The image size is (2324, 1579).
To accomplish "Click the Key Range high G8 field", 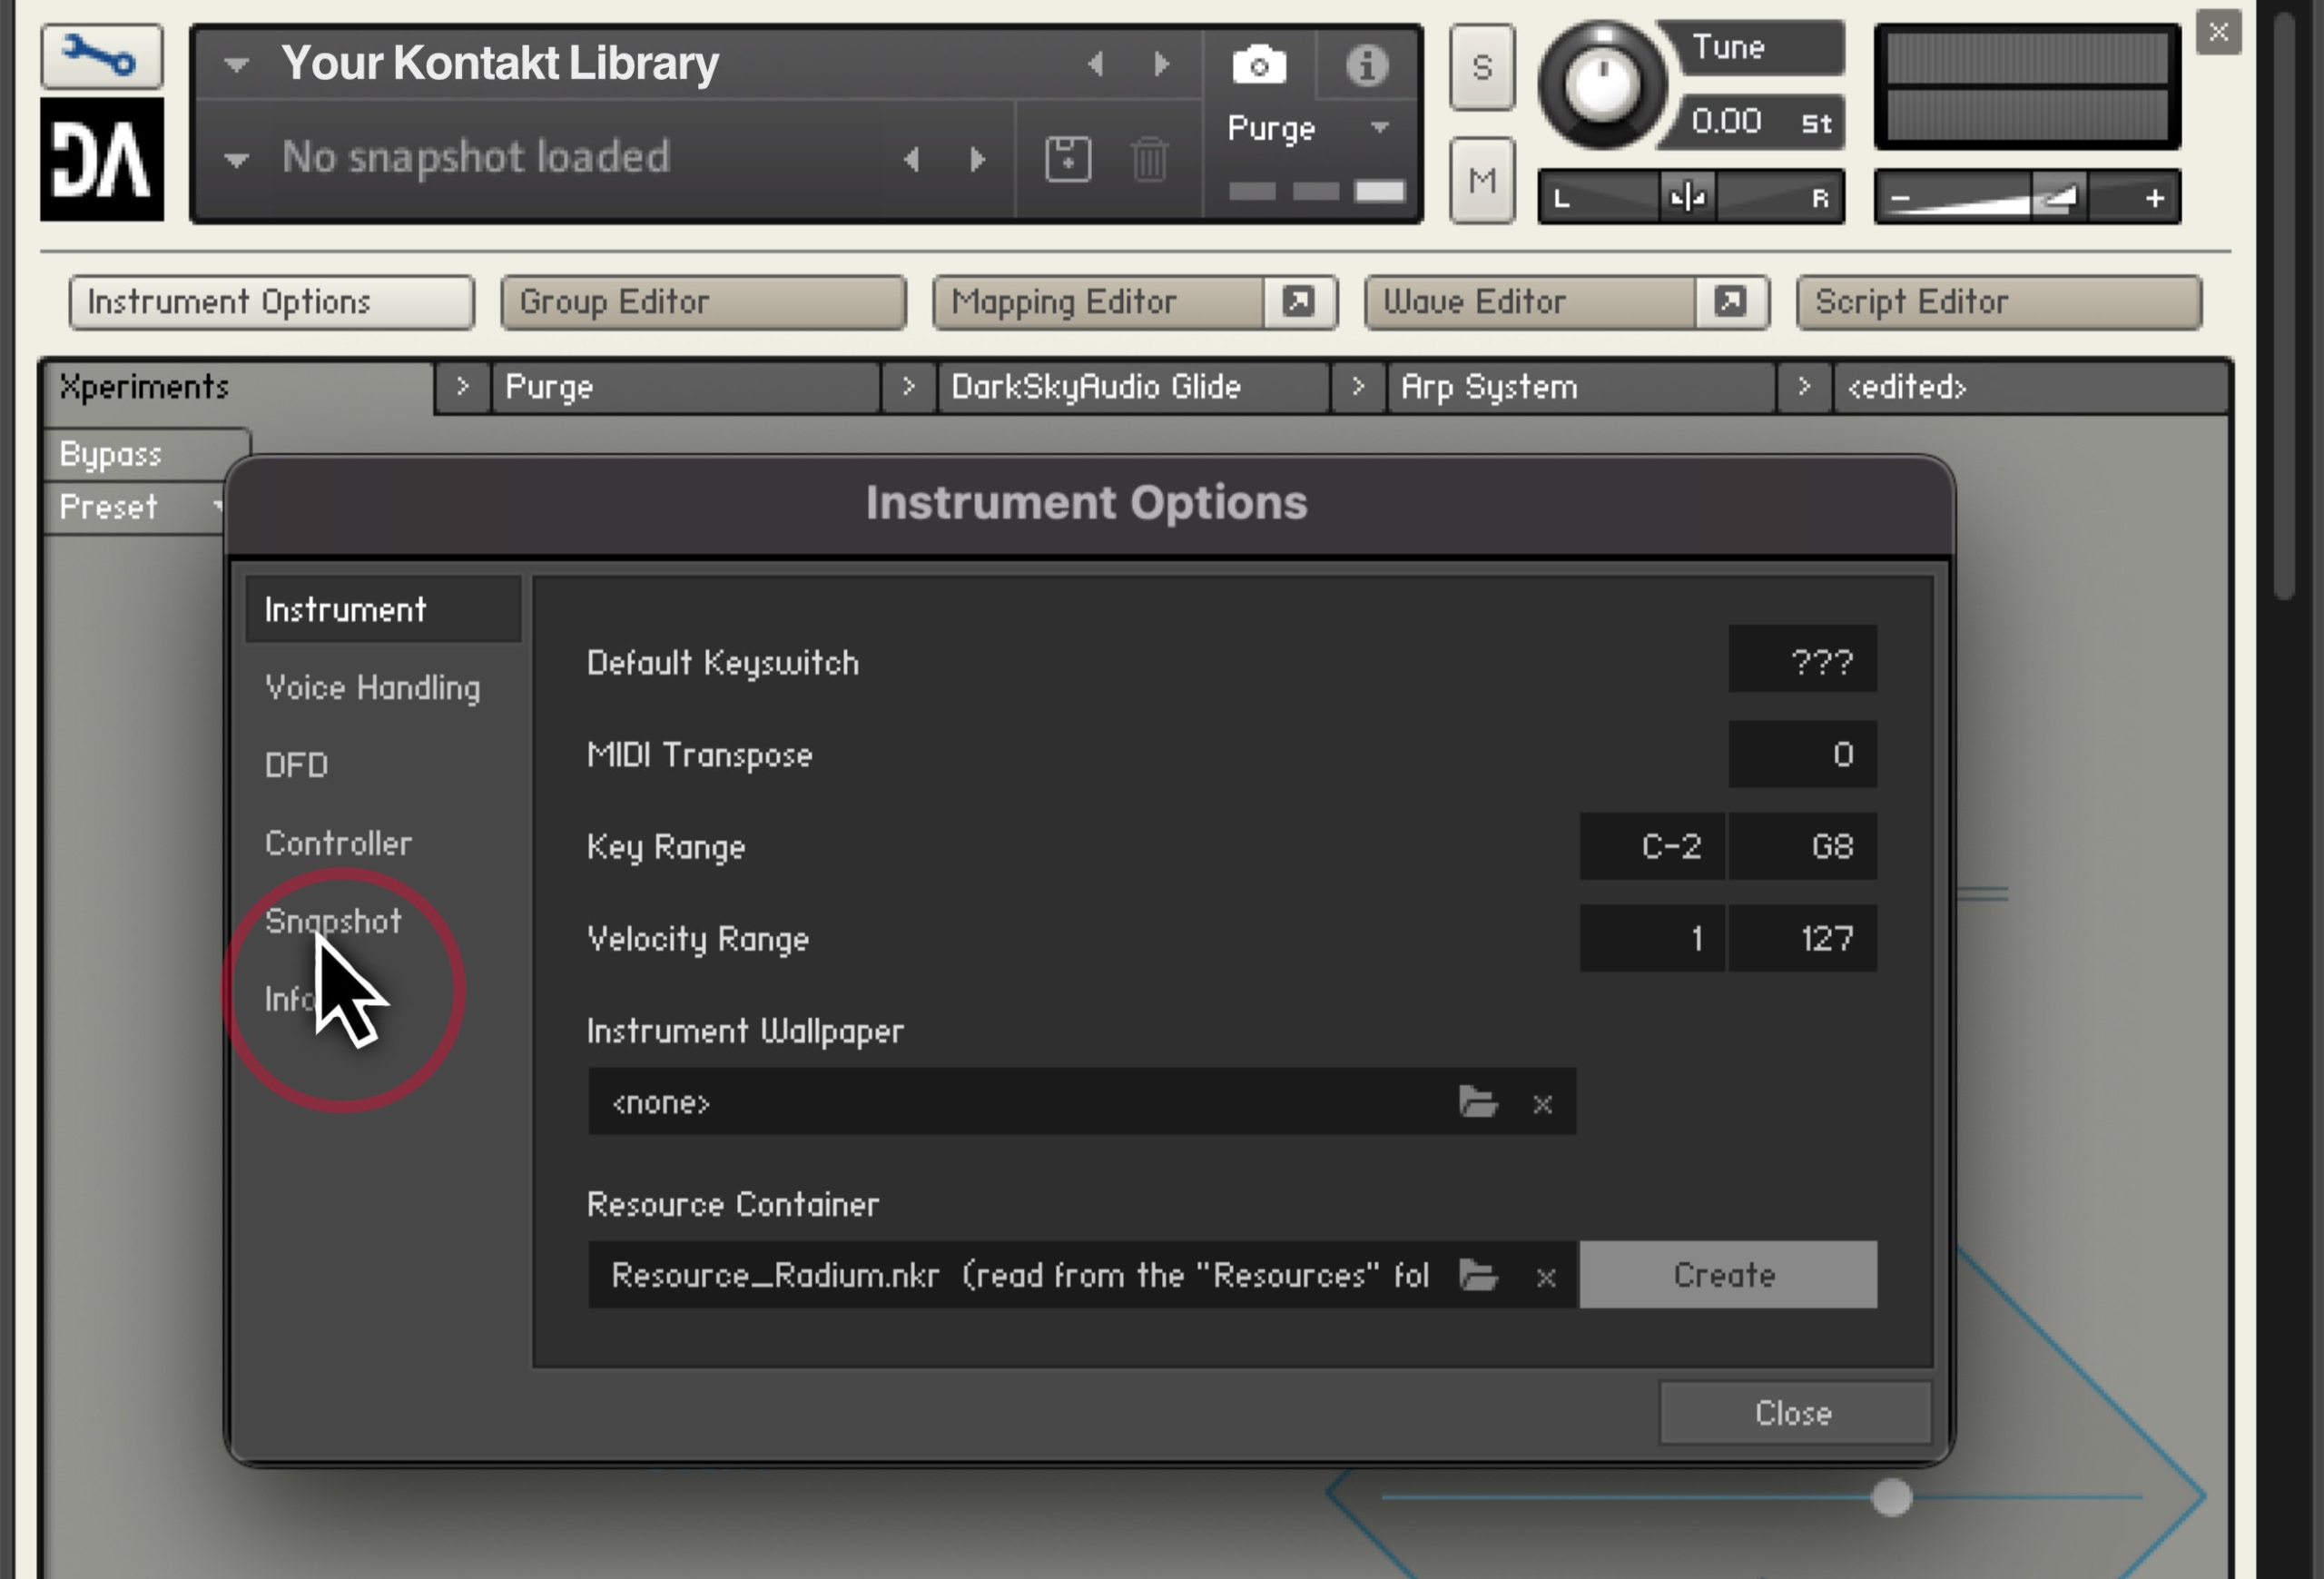I will point(1803,846).
